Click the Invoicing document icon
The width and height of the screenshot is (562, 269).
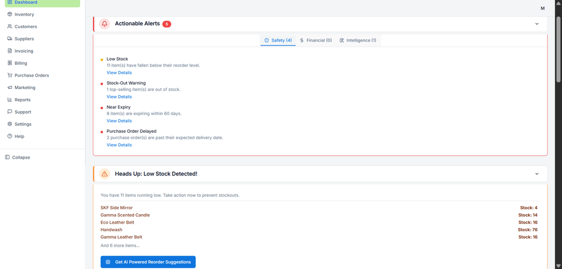[x=10, y=51]
